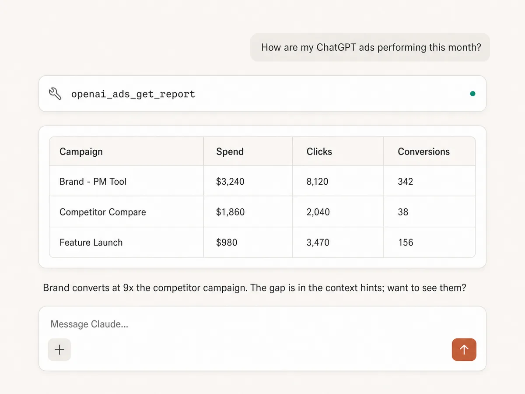Select the user message about ChatGPT ads
525x394 pixels.
[x=370, y=47]
